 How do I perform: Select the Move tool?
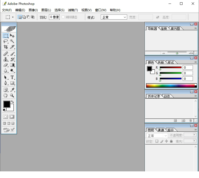[x=12, y=36]
